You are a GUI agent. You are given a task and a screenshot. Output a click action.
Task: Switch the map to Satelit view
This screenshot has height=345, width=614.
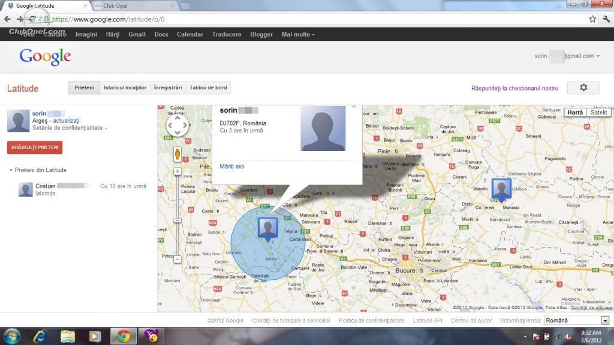tap(599, 112)
